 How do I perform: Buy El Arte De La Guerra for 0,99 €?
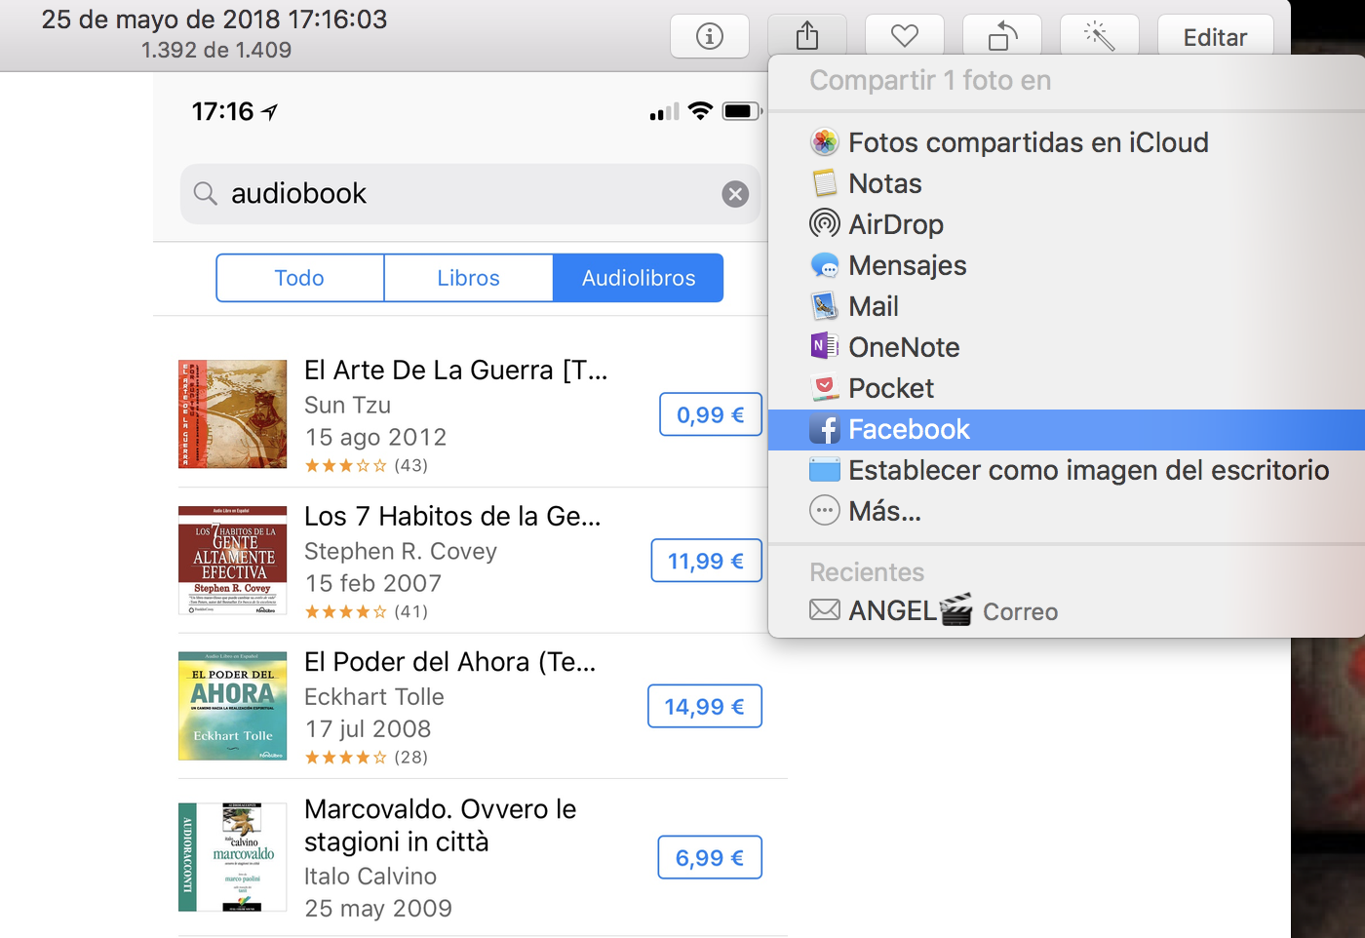(711, 414)
